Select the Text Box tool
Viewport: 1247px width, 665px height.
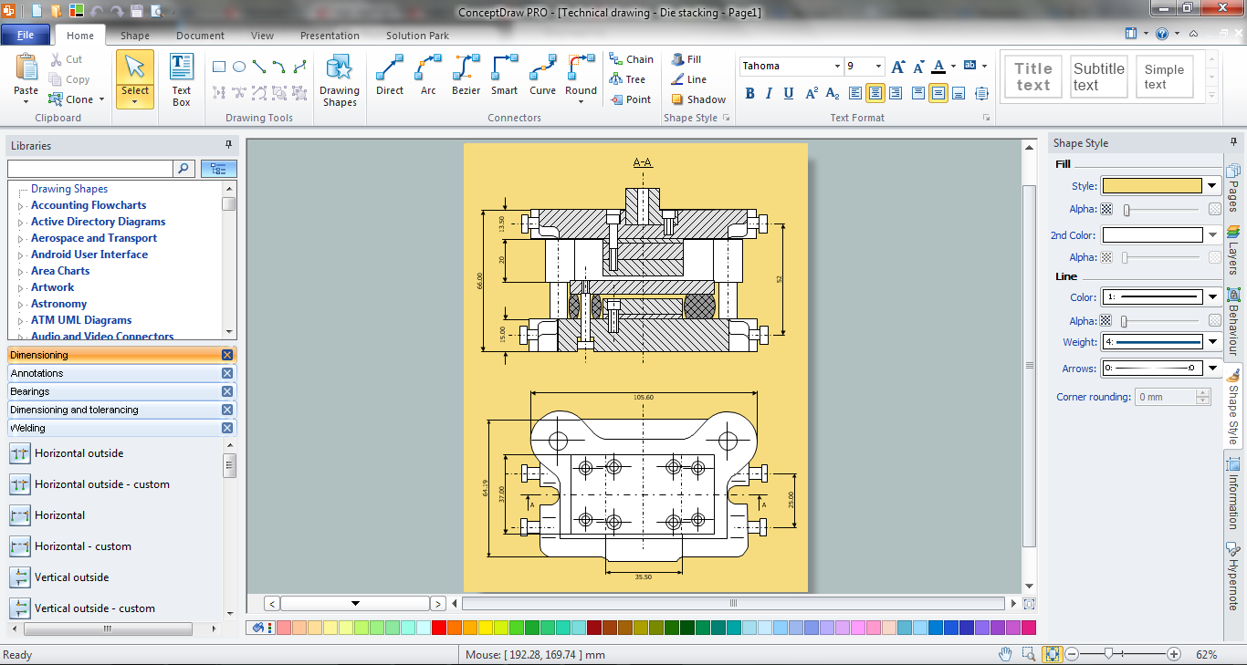[x=180, y=78]
